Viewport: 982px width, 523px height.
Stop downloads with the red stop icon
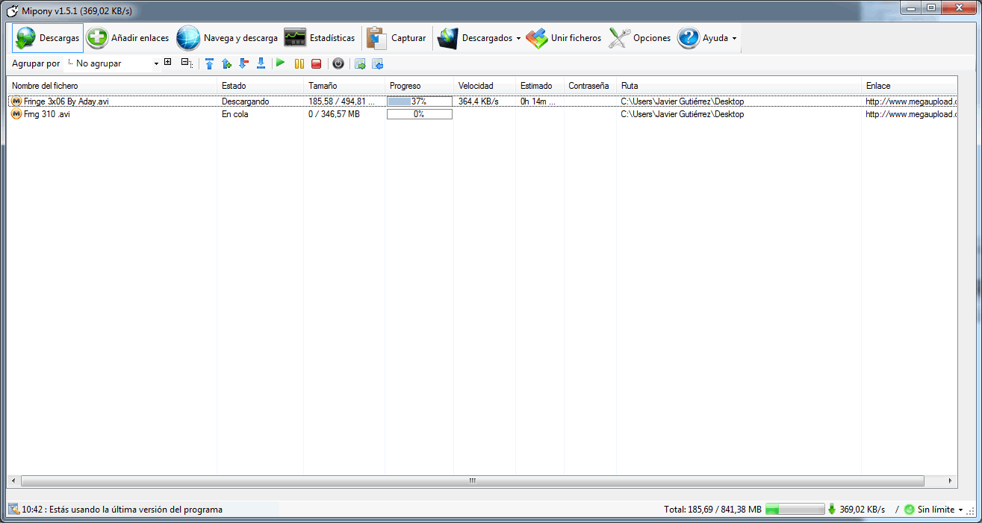316,63
